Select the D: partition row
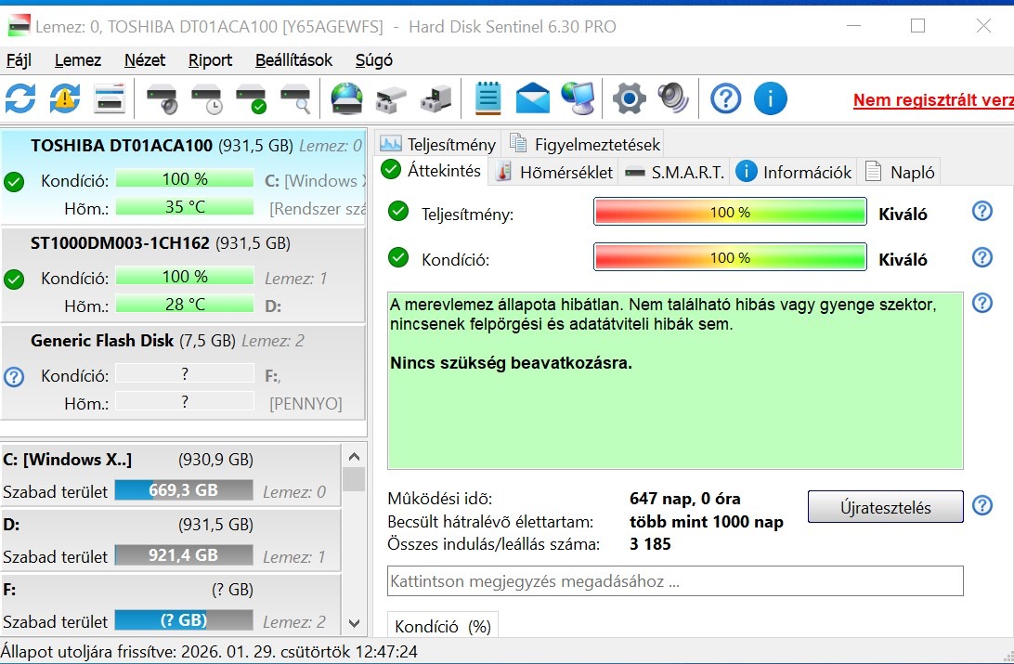 tap(171, 540)
